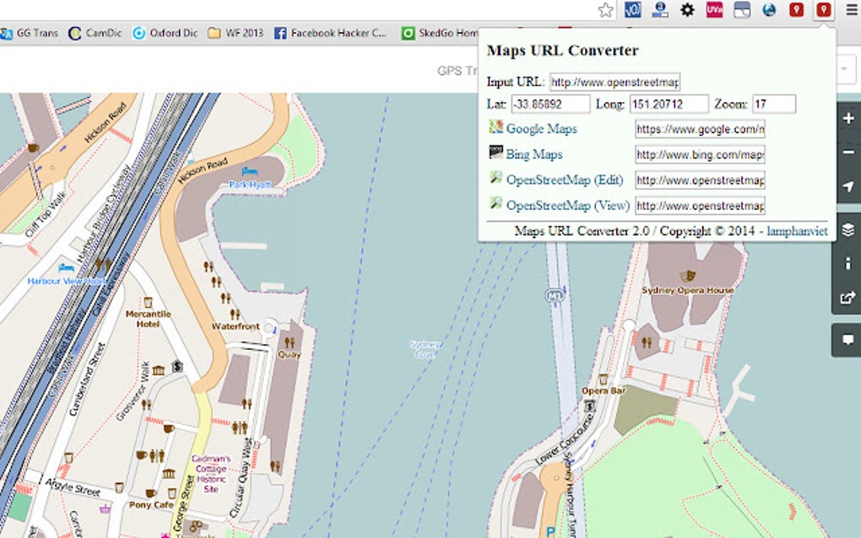861x538 pixels.
Task: Open the Chrome hamburger menu
Action: [x=853, y=11]
